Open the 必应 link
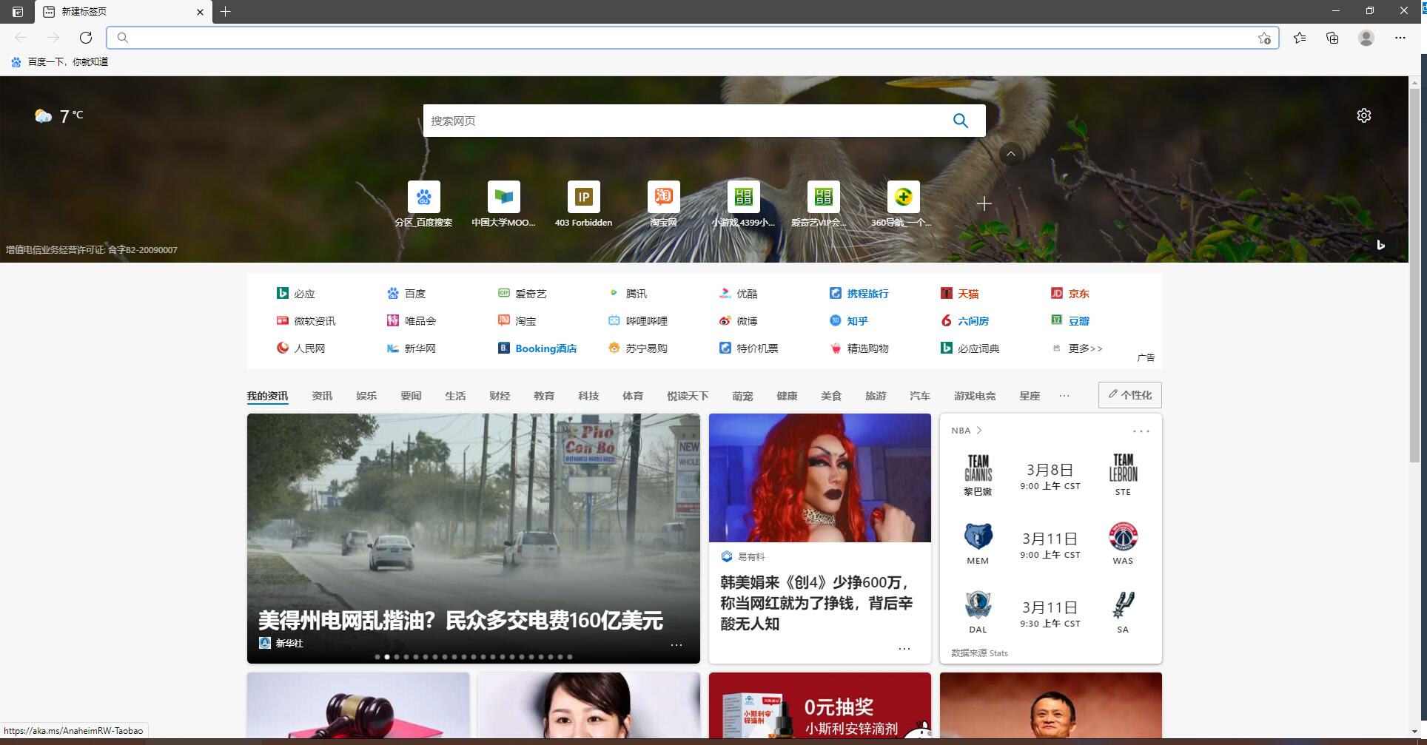 click(296, 294)
